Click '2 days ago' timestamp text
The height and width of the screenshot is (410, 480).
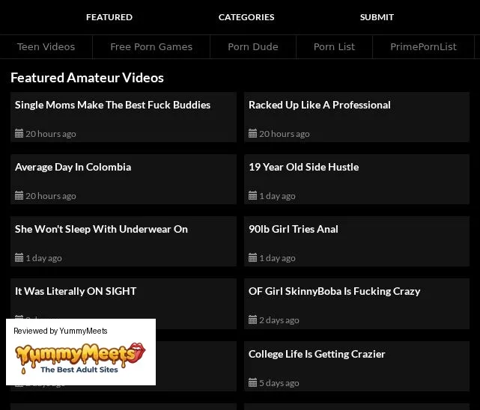point(279,320)
